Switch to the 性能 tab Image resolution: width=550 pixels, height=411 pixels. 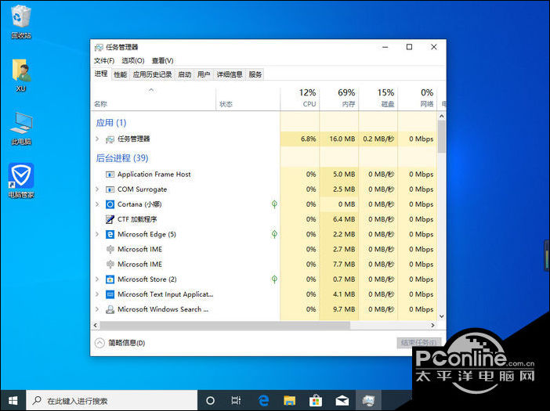click(121, 74)
